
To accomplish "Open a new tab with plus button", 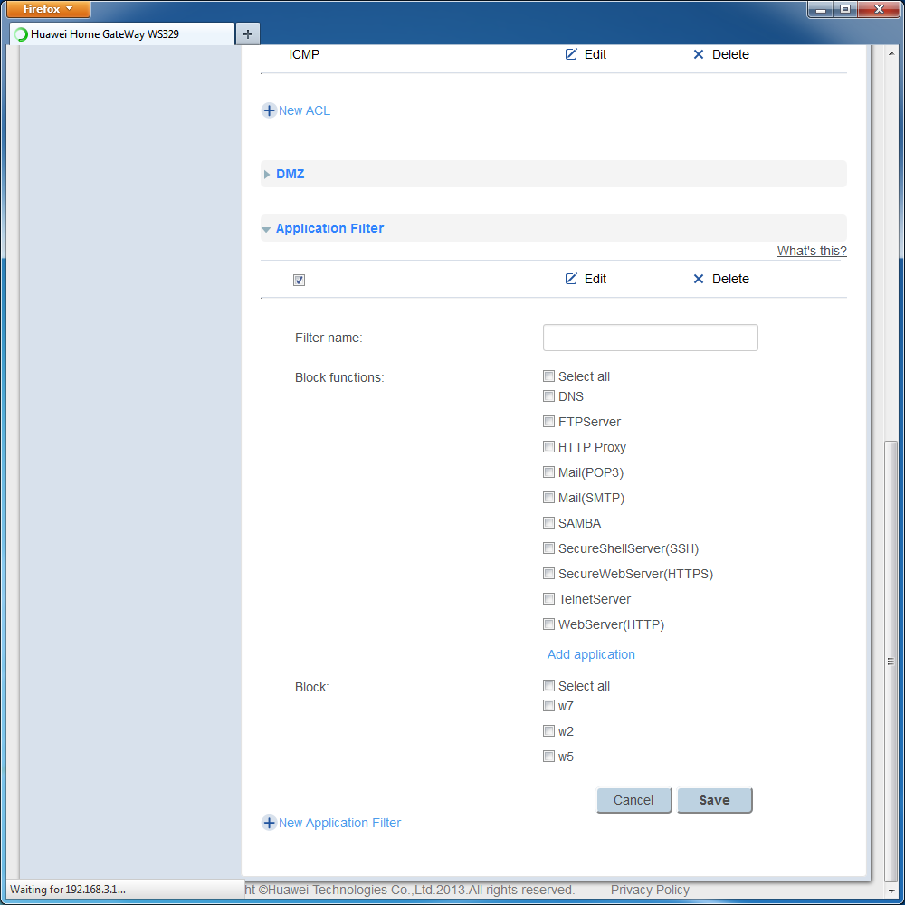I will tap(248, 34).
